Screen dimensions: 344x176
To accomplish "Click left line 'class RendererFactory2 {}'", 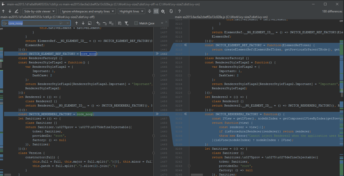I will [x=40, y=58].
